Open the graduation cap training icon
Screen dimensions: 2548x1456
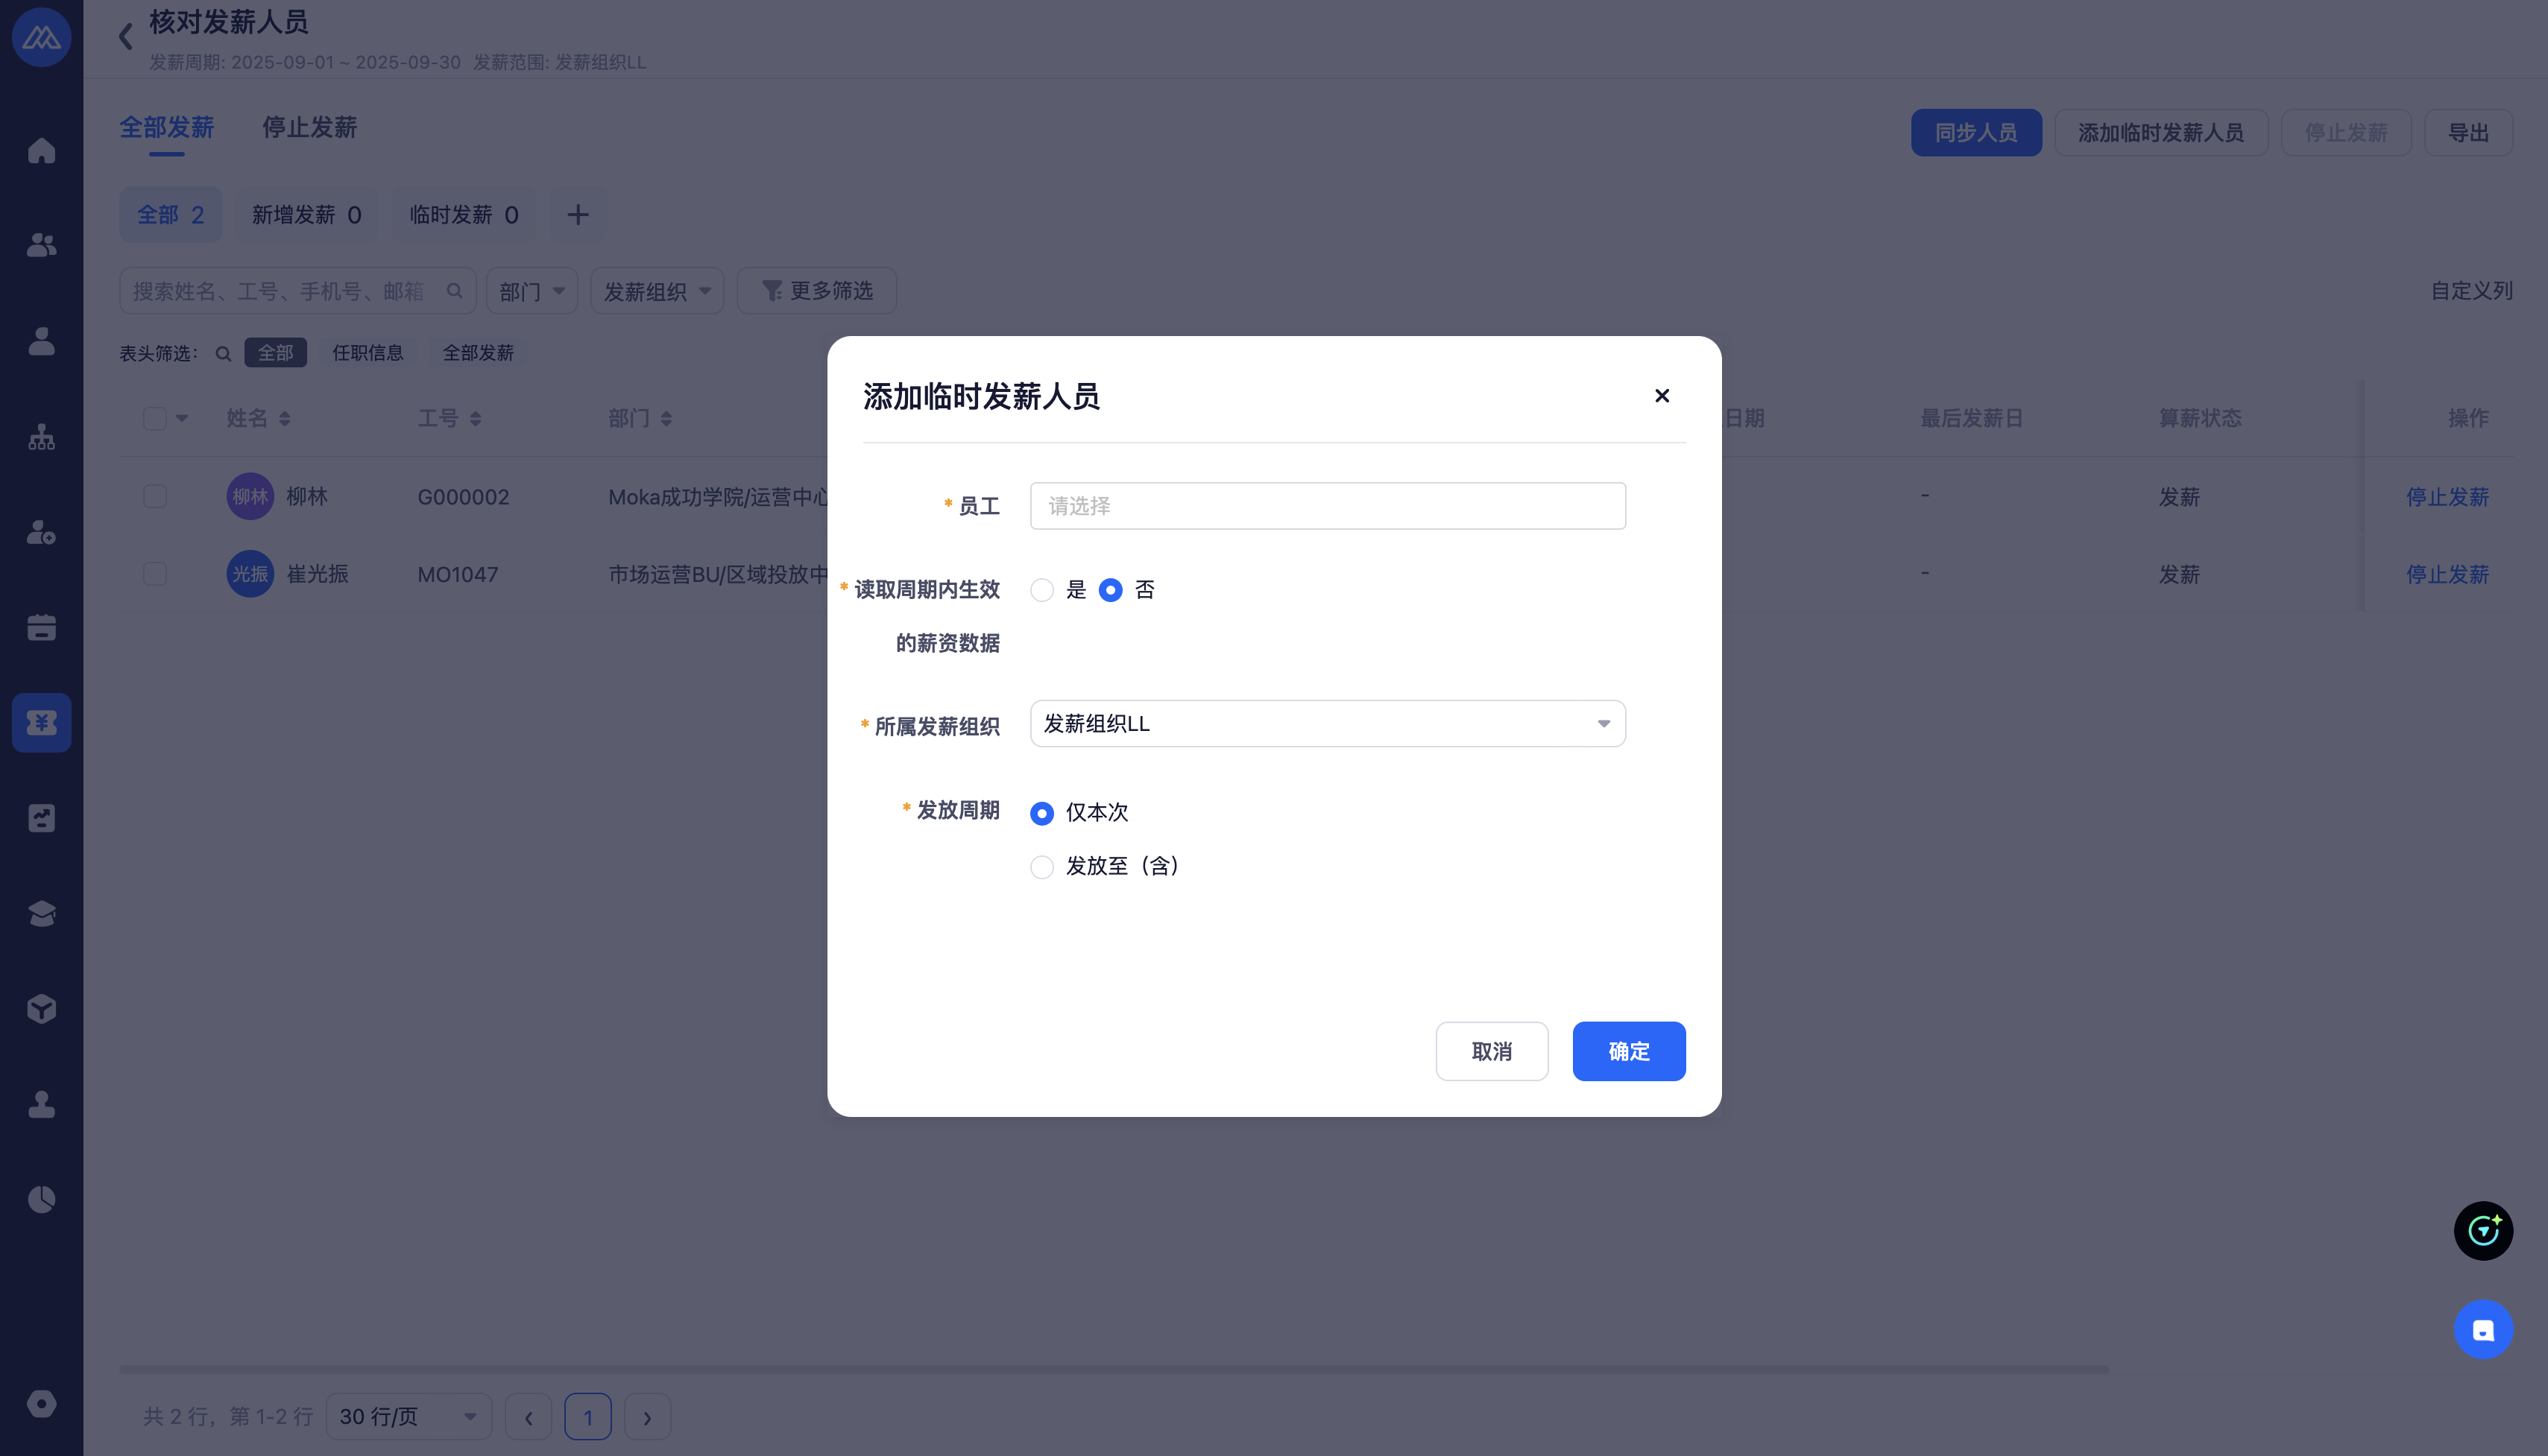41,913
